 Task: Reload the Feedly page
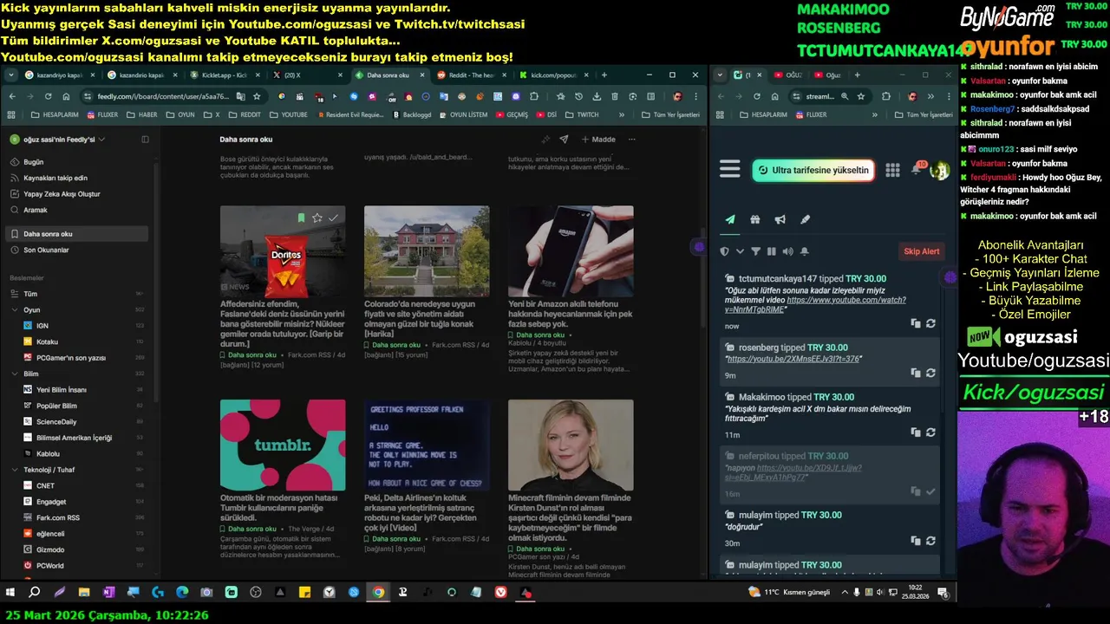click(48, 97)
